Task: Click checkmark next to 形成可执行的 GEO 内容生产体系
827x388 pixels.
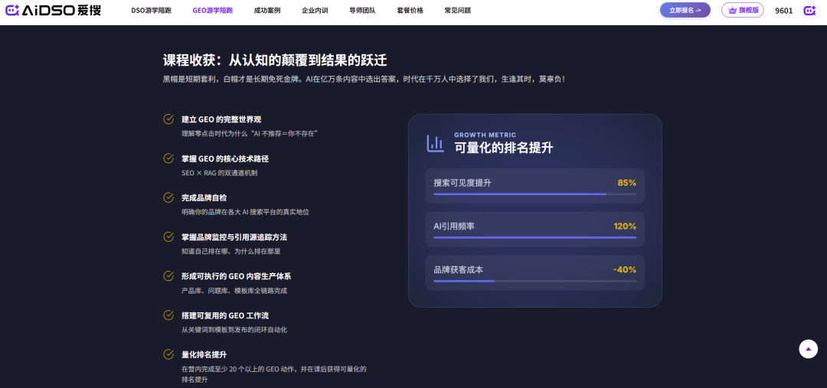Action: [x=168, y=276]
